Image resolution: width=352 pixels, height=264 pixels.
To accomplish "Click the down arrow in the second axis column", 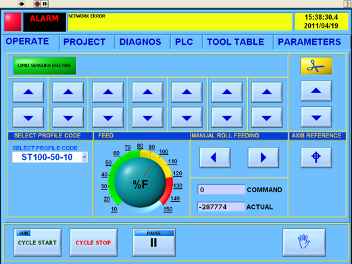I will (68, 118).
